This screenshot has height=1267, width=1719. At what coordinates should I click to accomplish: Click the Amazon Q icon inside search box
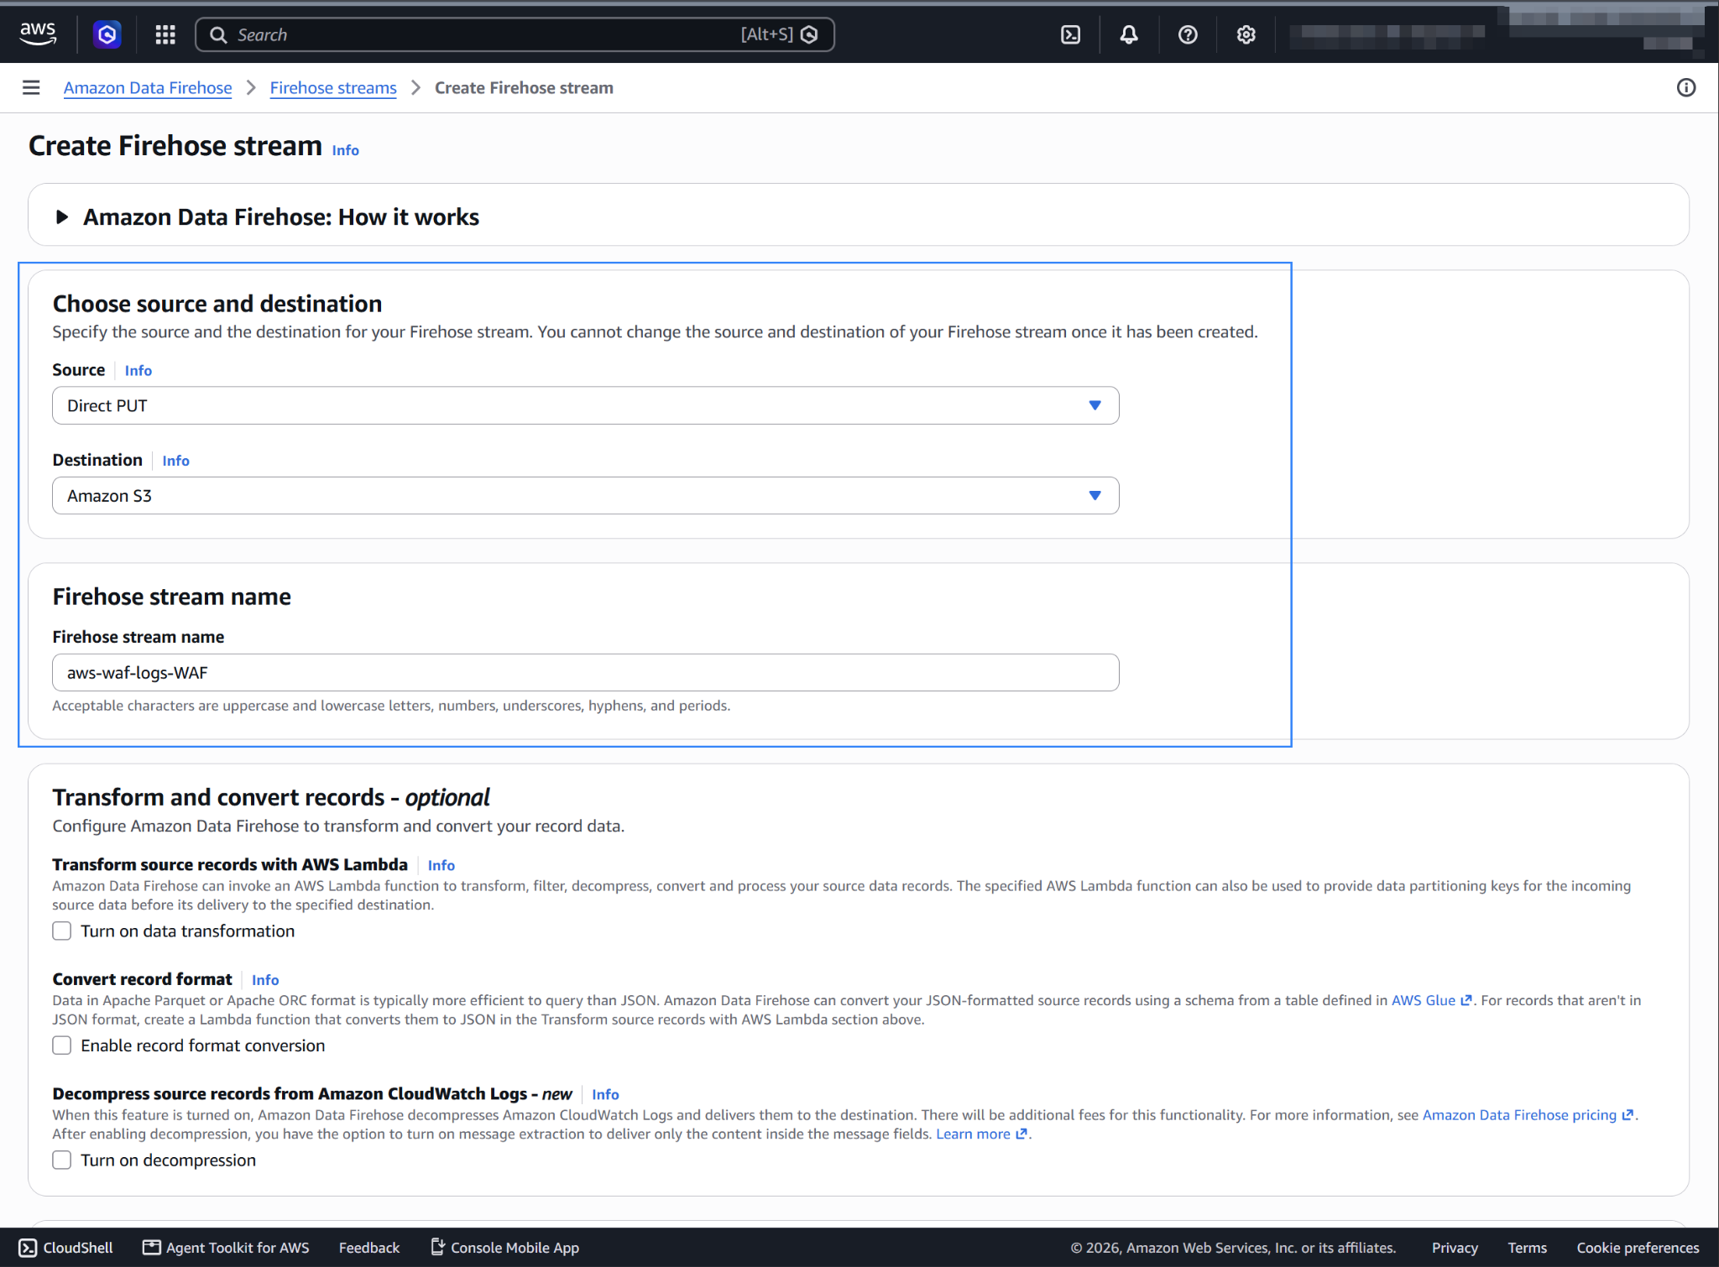click(809, 34)
